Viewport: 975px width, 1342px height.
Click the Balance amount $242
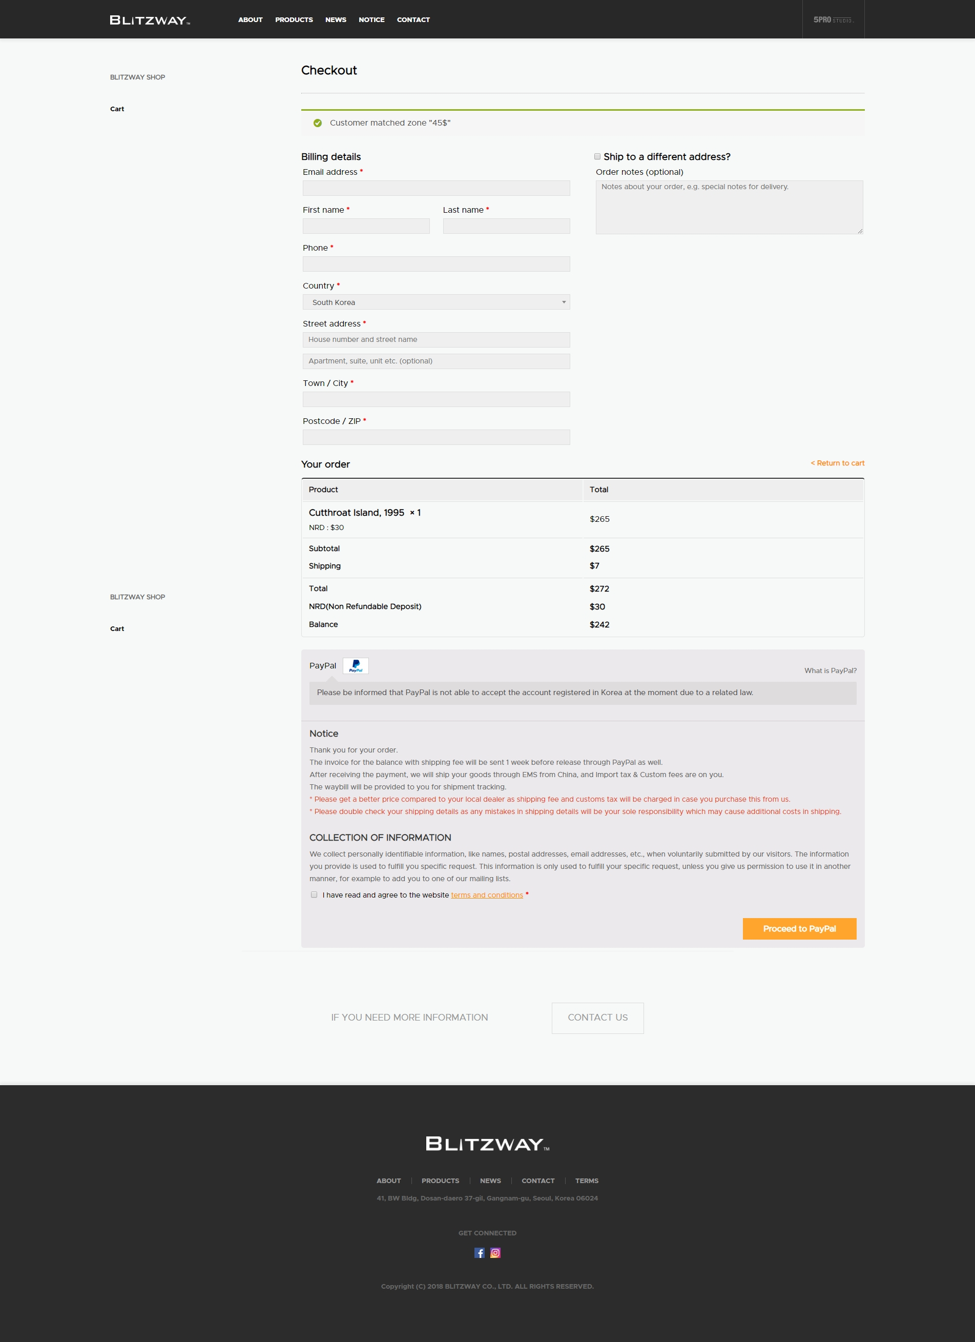599,624
